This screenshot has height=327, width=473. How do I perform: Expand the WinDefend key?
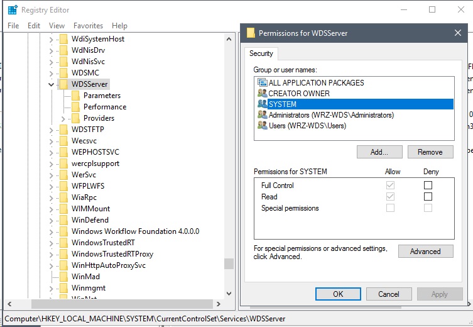pyautogui.click(x=51, y=221)
